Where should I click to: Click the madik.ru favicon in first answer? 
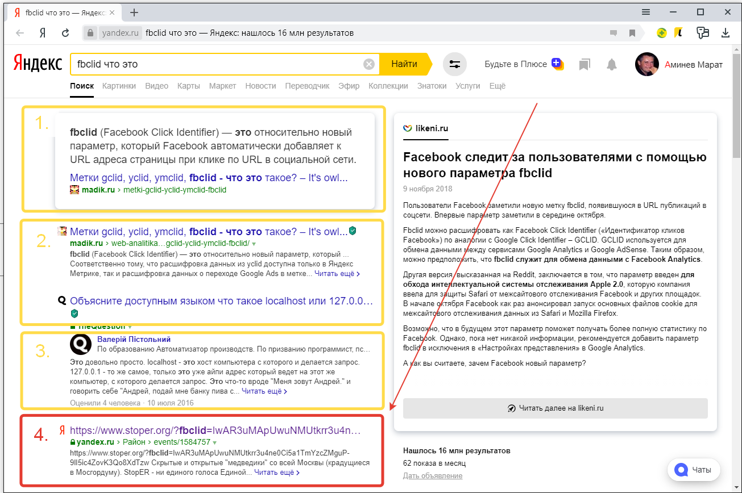[x=74, y=190]
